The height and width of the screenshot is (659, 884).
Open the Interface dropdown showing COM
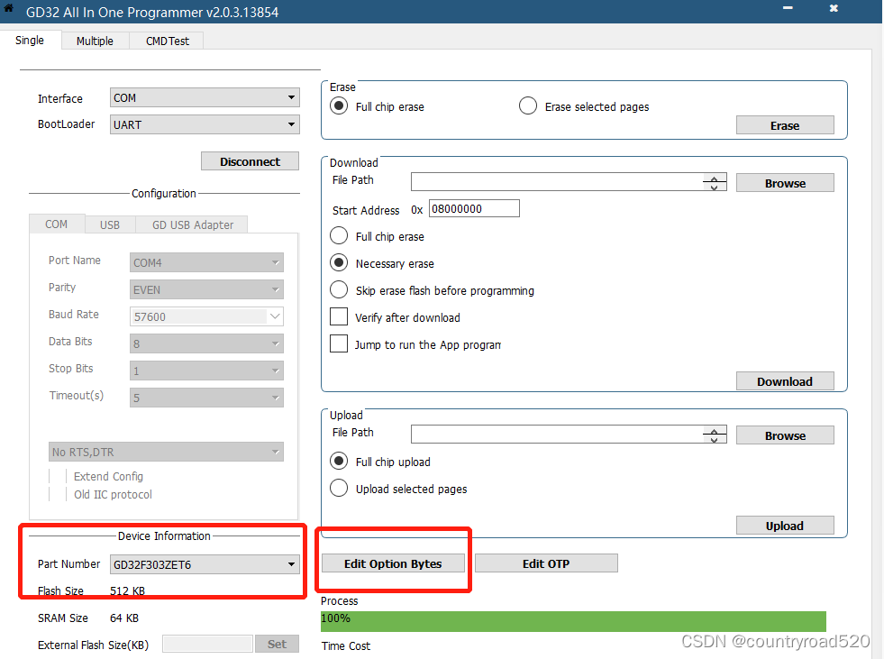pos(205,97)
